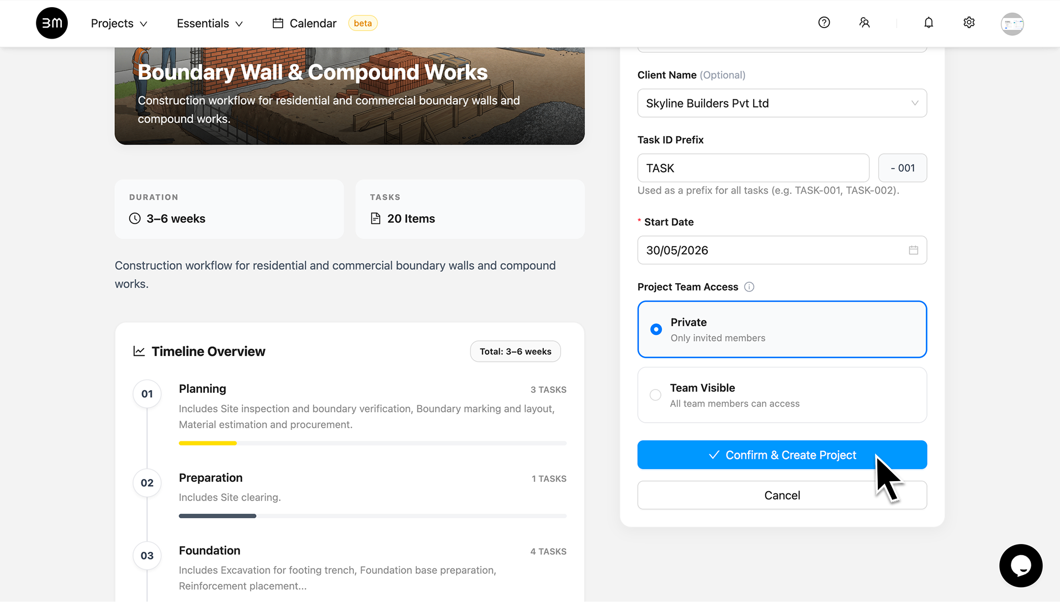Click the Preparation phase 02 timeline marker
Image resolution: width=1060 pixels, height=602 pixels.
pos(147,483)
